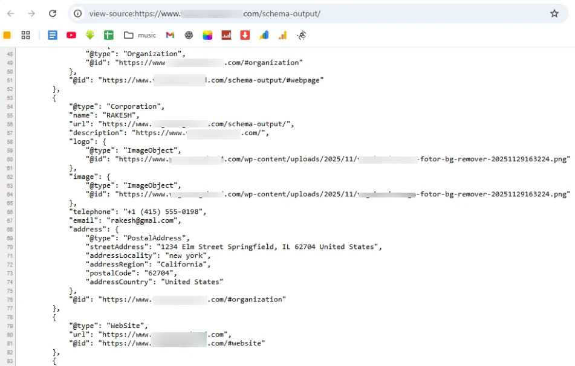The width and height of the screenshot is (575, 366).
Task: Open site information via the address bar icon
Action: pos(76,11)
